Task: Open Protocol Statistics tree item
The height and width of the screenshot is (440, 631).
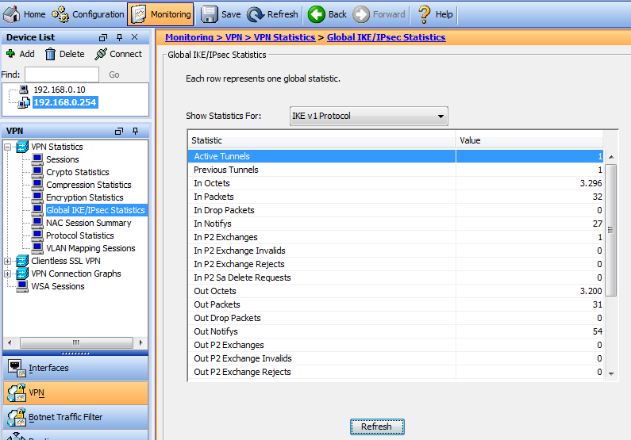Action: point(79,235)
